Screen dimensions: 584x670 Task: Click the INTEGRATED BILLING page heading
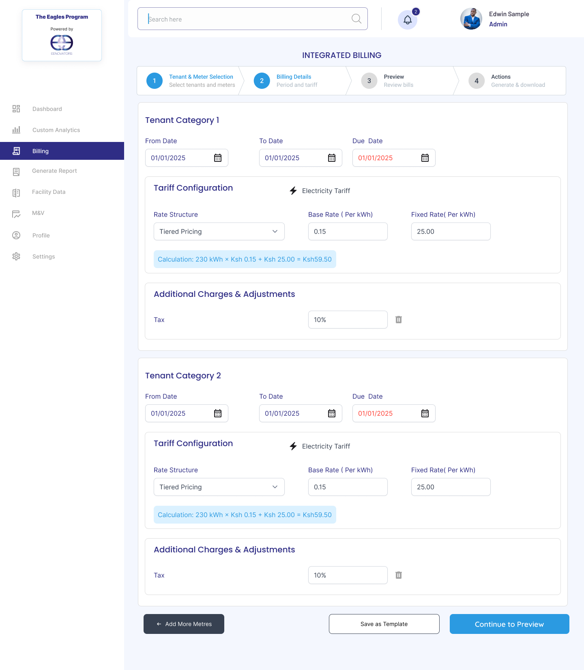(342, 55)
